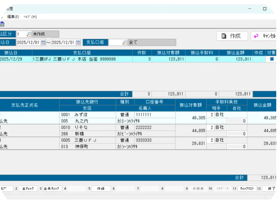The image size is (278, 208).
Task: Open the start date calendar picker
Action: [x=43, y=43]
